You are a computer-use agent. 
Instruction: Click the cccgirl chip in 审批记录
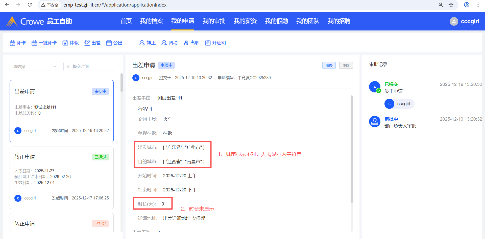[x=399, y=104]
